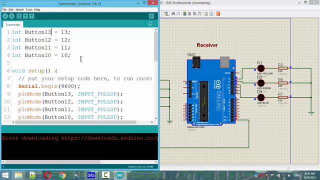Click the console horizontal scrollbar thumb
The height and width of the screenshot is (180, 320).
(x=53, y=162)
